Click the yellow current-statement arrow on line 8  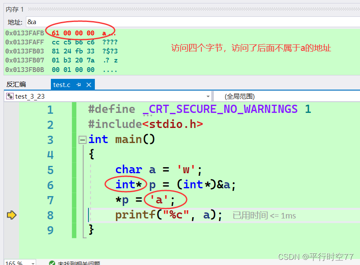click(12, 215)
